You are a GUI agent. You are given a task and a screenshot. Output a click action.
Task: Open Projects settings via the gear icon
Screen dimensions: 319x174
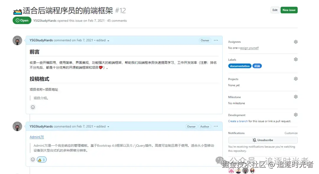pyautogui.click(x=296, y=79)
